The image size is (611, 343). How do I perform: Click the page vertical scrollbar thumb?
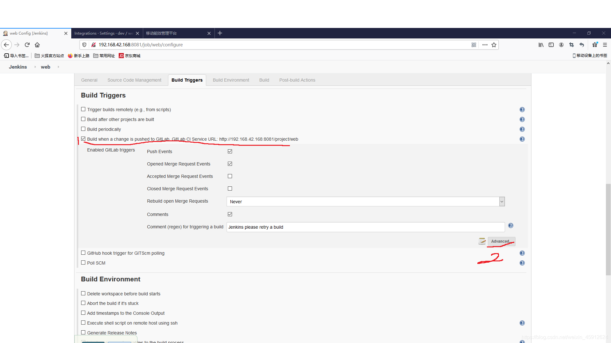[608, 229]
